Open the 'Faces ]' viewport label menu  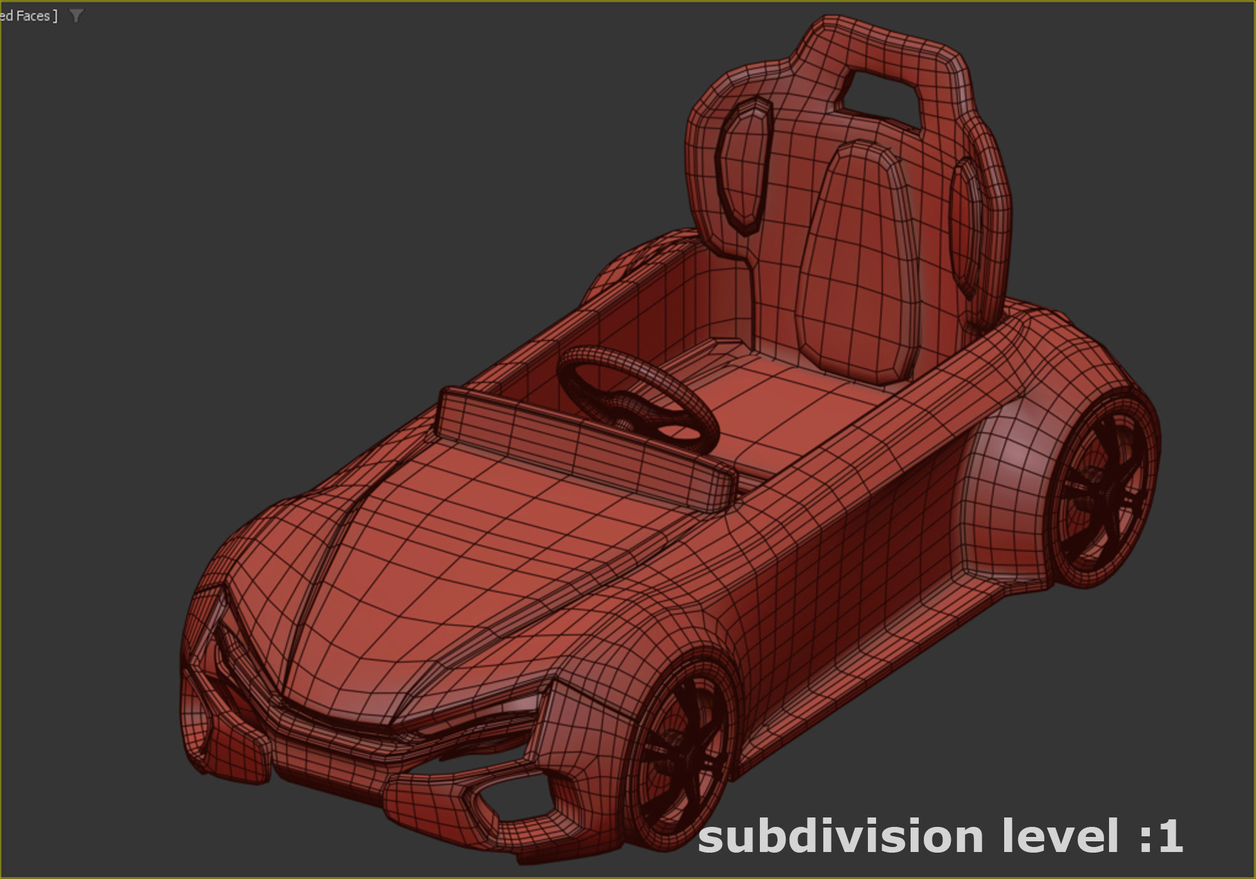[x=29, y=16]
